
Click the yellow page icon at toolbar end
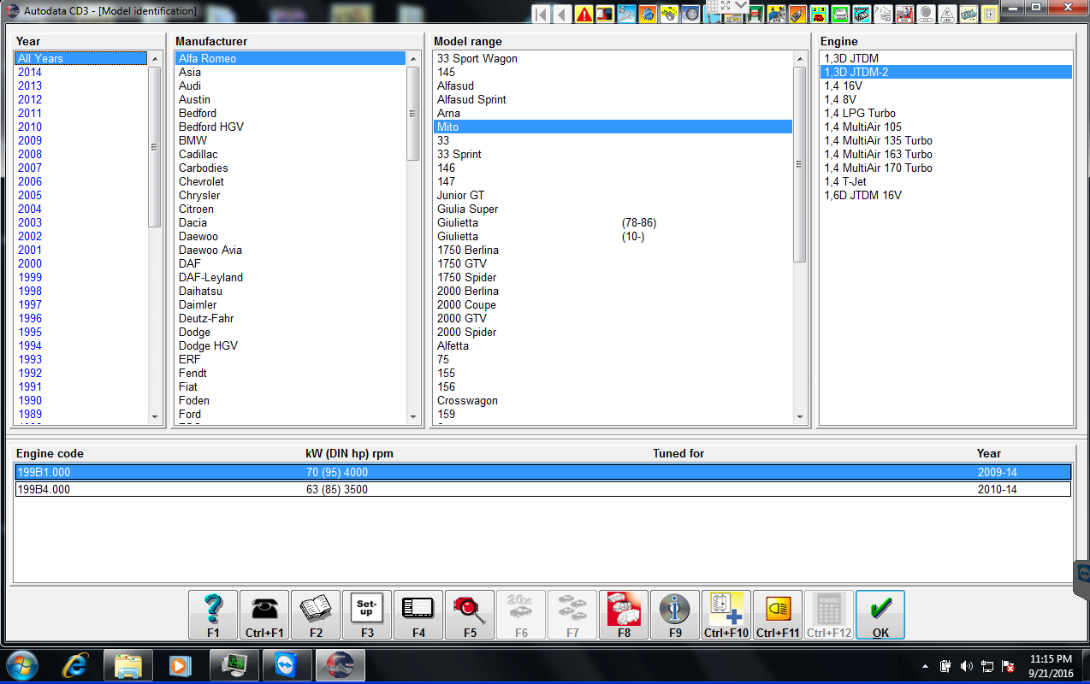(989, 14)
